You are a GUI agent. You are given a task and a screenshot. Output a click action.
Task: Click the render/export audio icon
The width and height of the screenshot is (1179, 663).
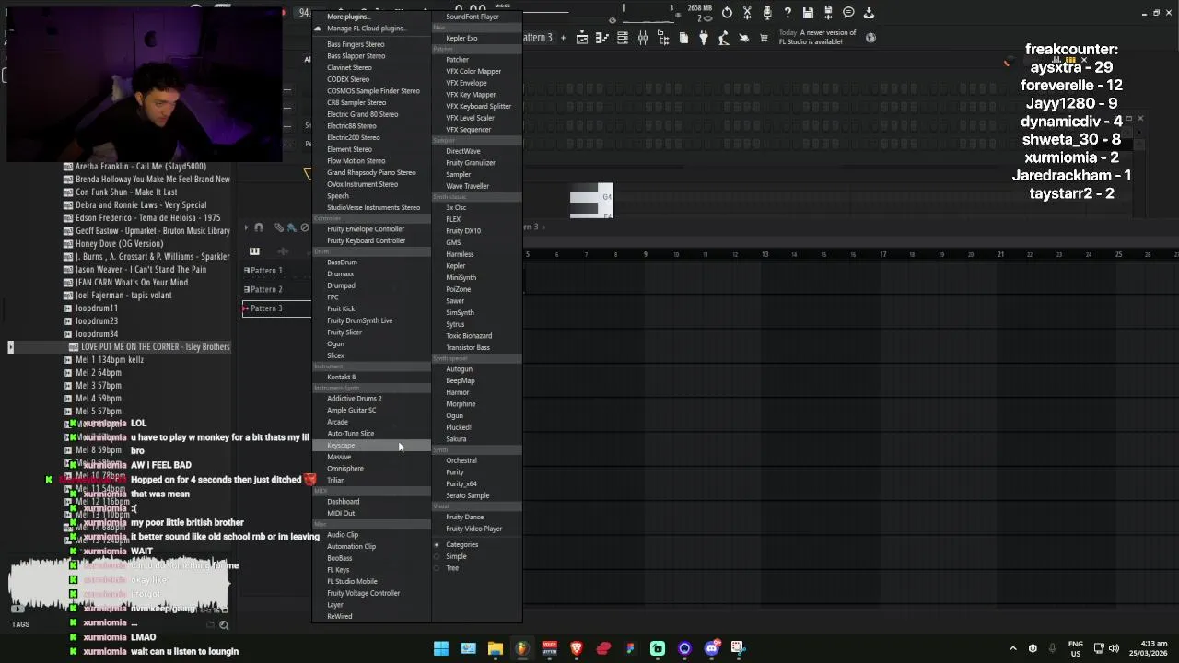(828, 13)
